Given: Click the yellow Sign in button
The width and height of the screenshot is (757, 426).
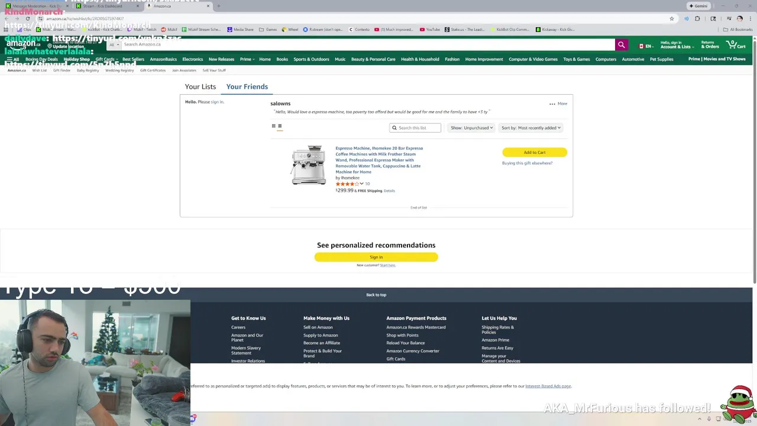Looking at the screenshot, I should tap(376, 257).
